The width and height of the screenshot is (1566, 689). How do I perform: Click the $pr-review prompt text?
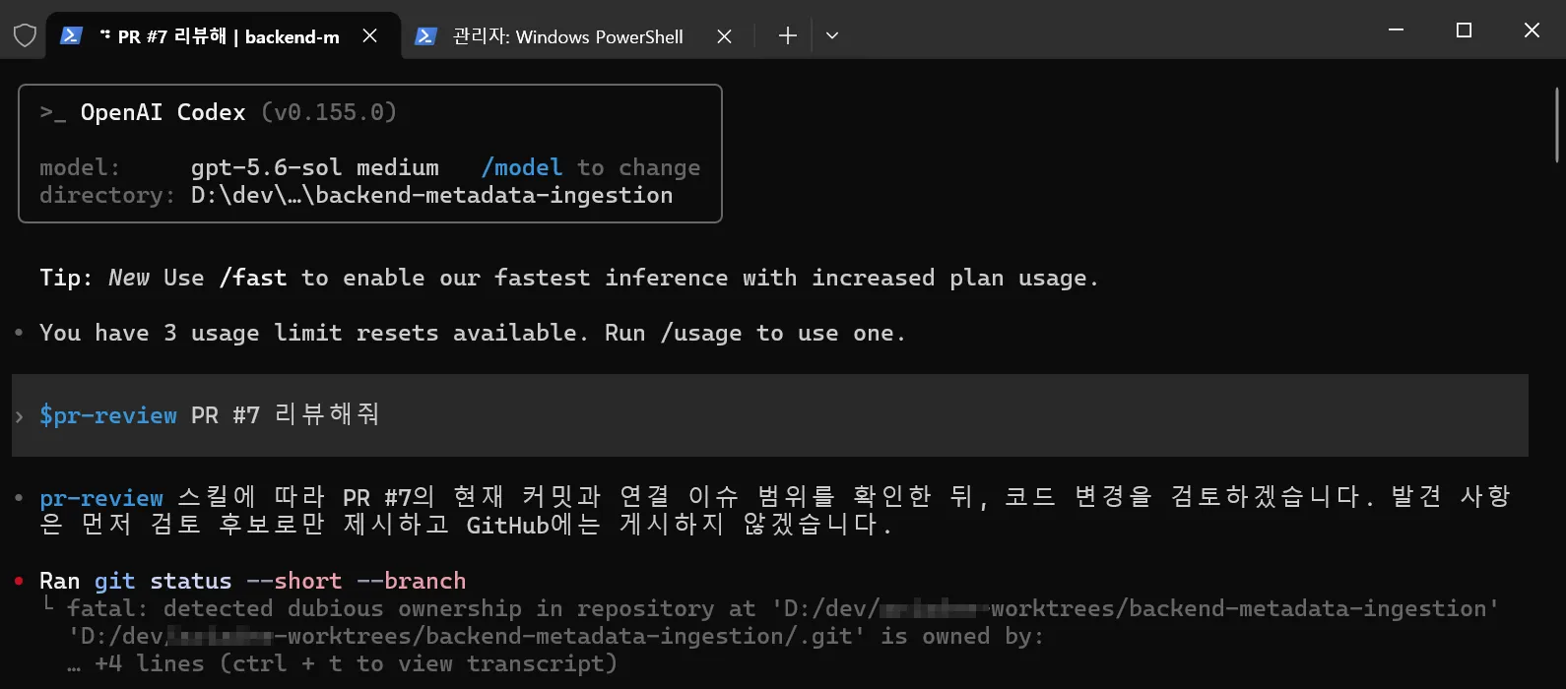(x=108, y=415)
